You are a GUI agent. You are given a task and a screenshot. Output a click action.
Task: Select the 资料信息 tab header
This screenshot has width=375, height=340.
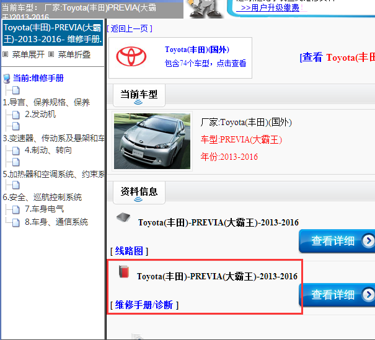[x=139, y=193]
